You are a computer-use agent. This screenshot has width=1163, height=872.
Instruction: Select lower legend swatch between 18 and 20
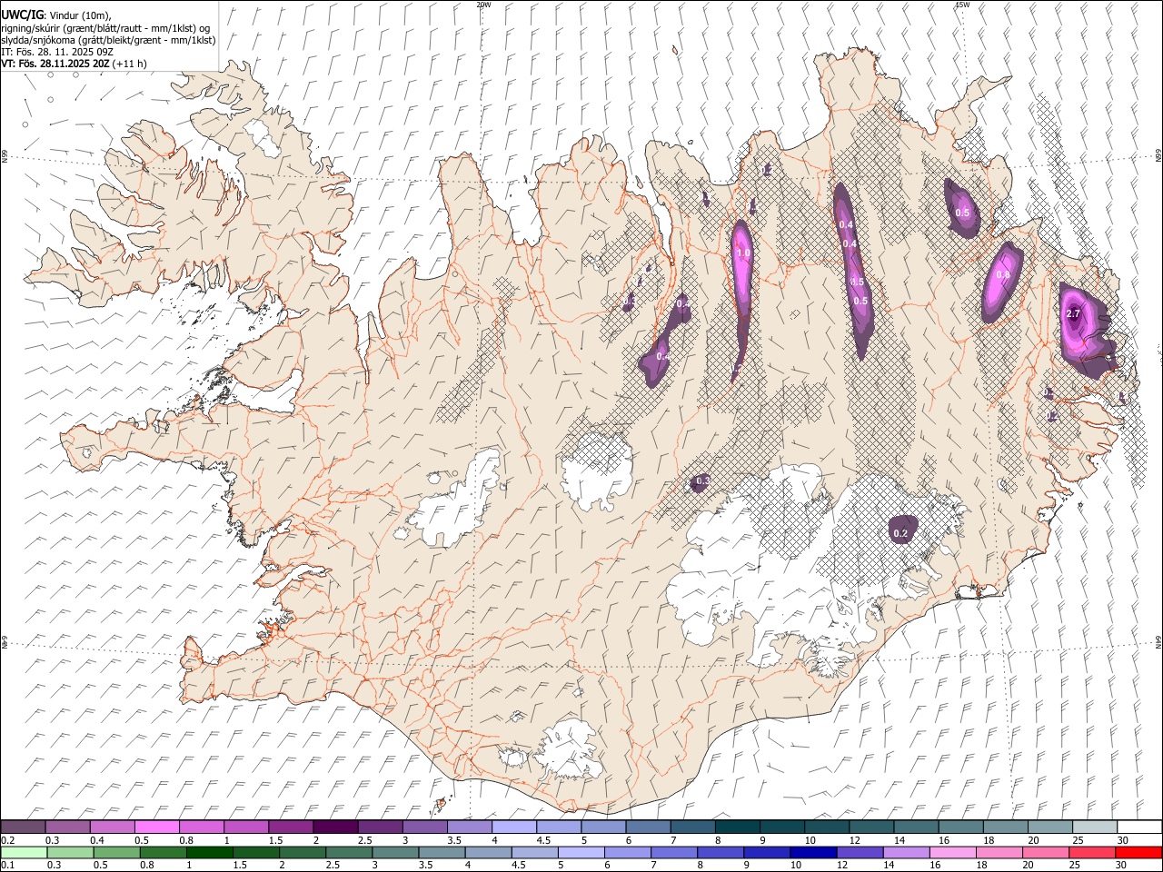999,853
